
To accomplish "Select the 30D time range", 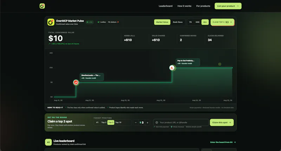I will (197, 22).
